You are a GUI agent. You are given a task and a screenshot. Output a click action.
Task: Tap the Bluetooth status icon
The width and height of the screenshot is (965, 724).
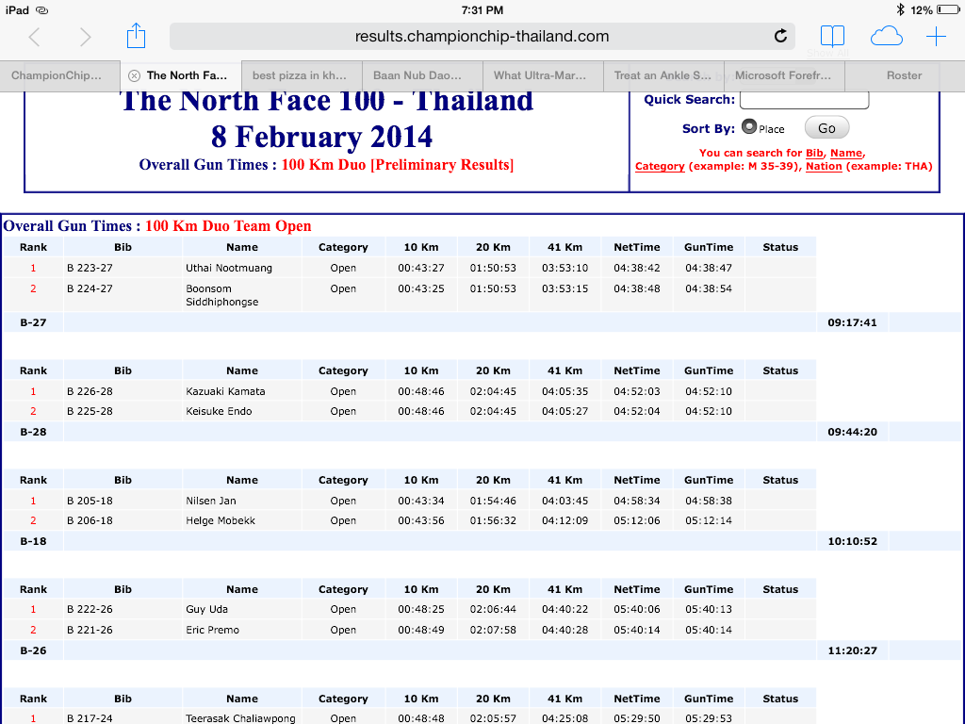coord(900,9)
